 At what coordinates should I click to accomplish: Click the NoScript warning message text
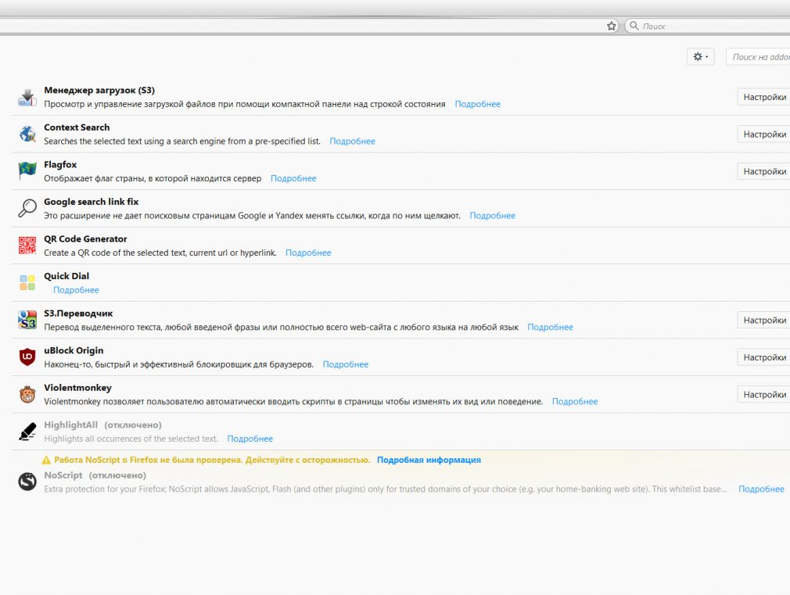pos(212,460)
